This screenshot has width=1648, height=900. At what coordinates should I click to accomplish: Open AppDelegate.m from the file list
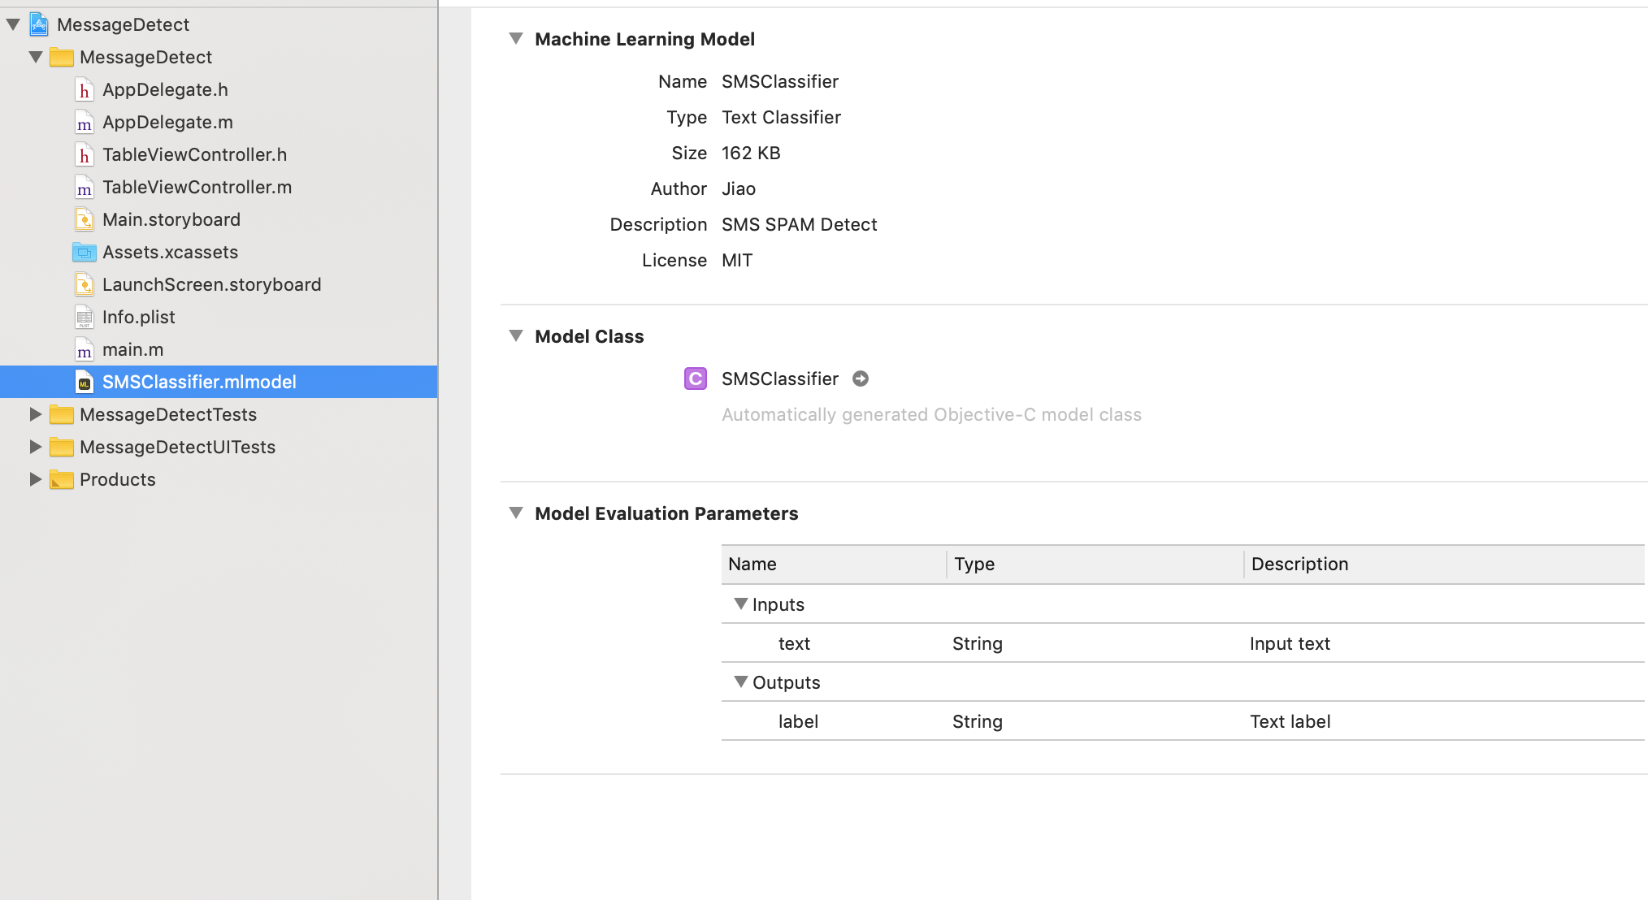167,122
